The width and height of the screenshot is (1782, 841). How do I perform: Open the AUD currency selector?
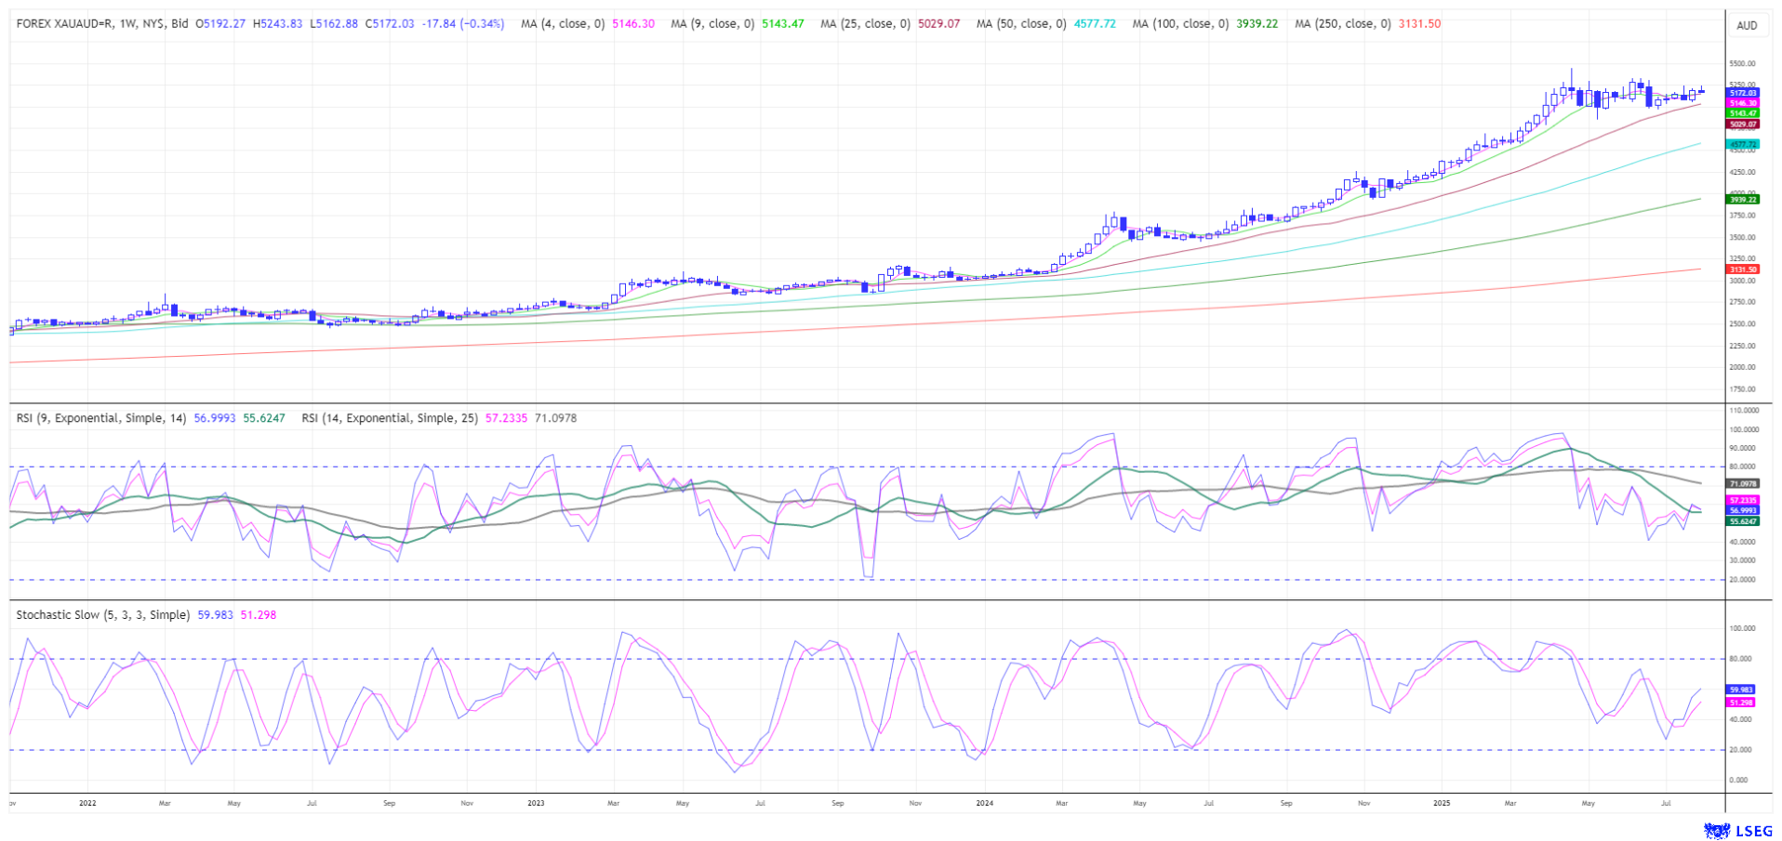pyautogui.click(x=1747, y=25)
